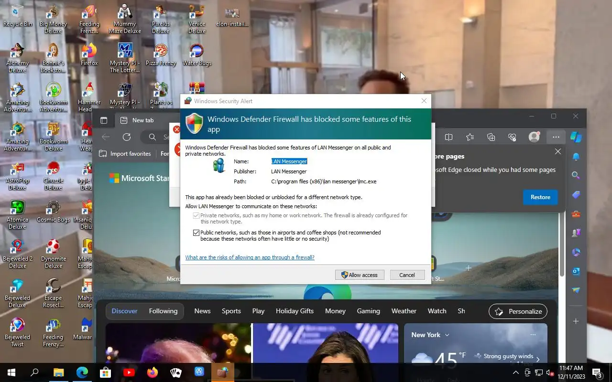Add an app to the Edge sidebar
The height and width of the screenshot is (382, 612).
576,321
